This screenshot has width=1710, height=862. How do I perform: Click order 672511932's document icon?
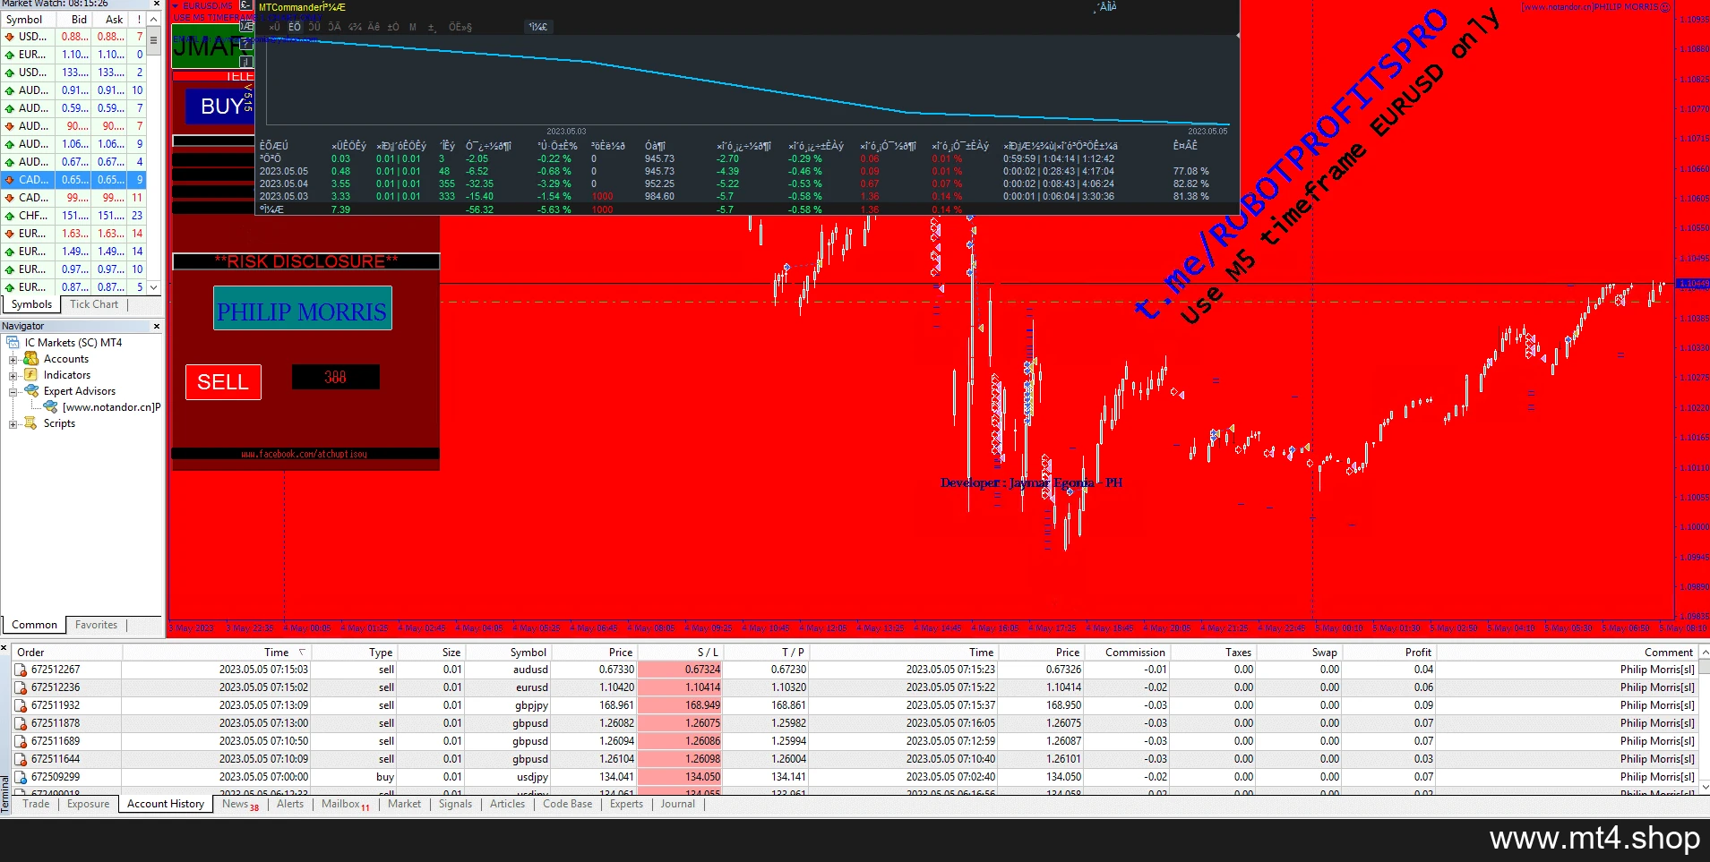tap(21, 705)
